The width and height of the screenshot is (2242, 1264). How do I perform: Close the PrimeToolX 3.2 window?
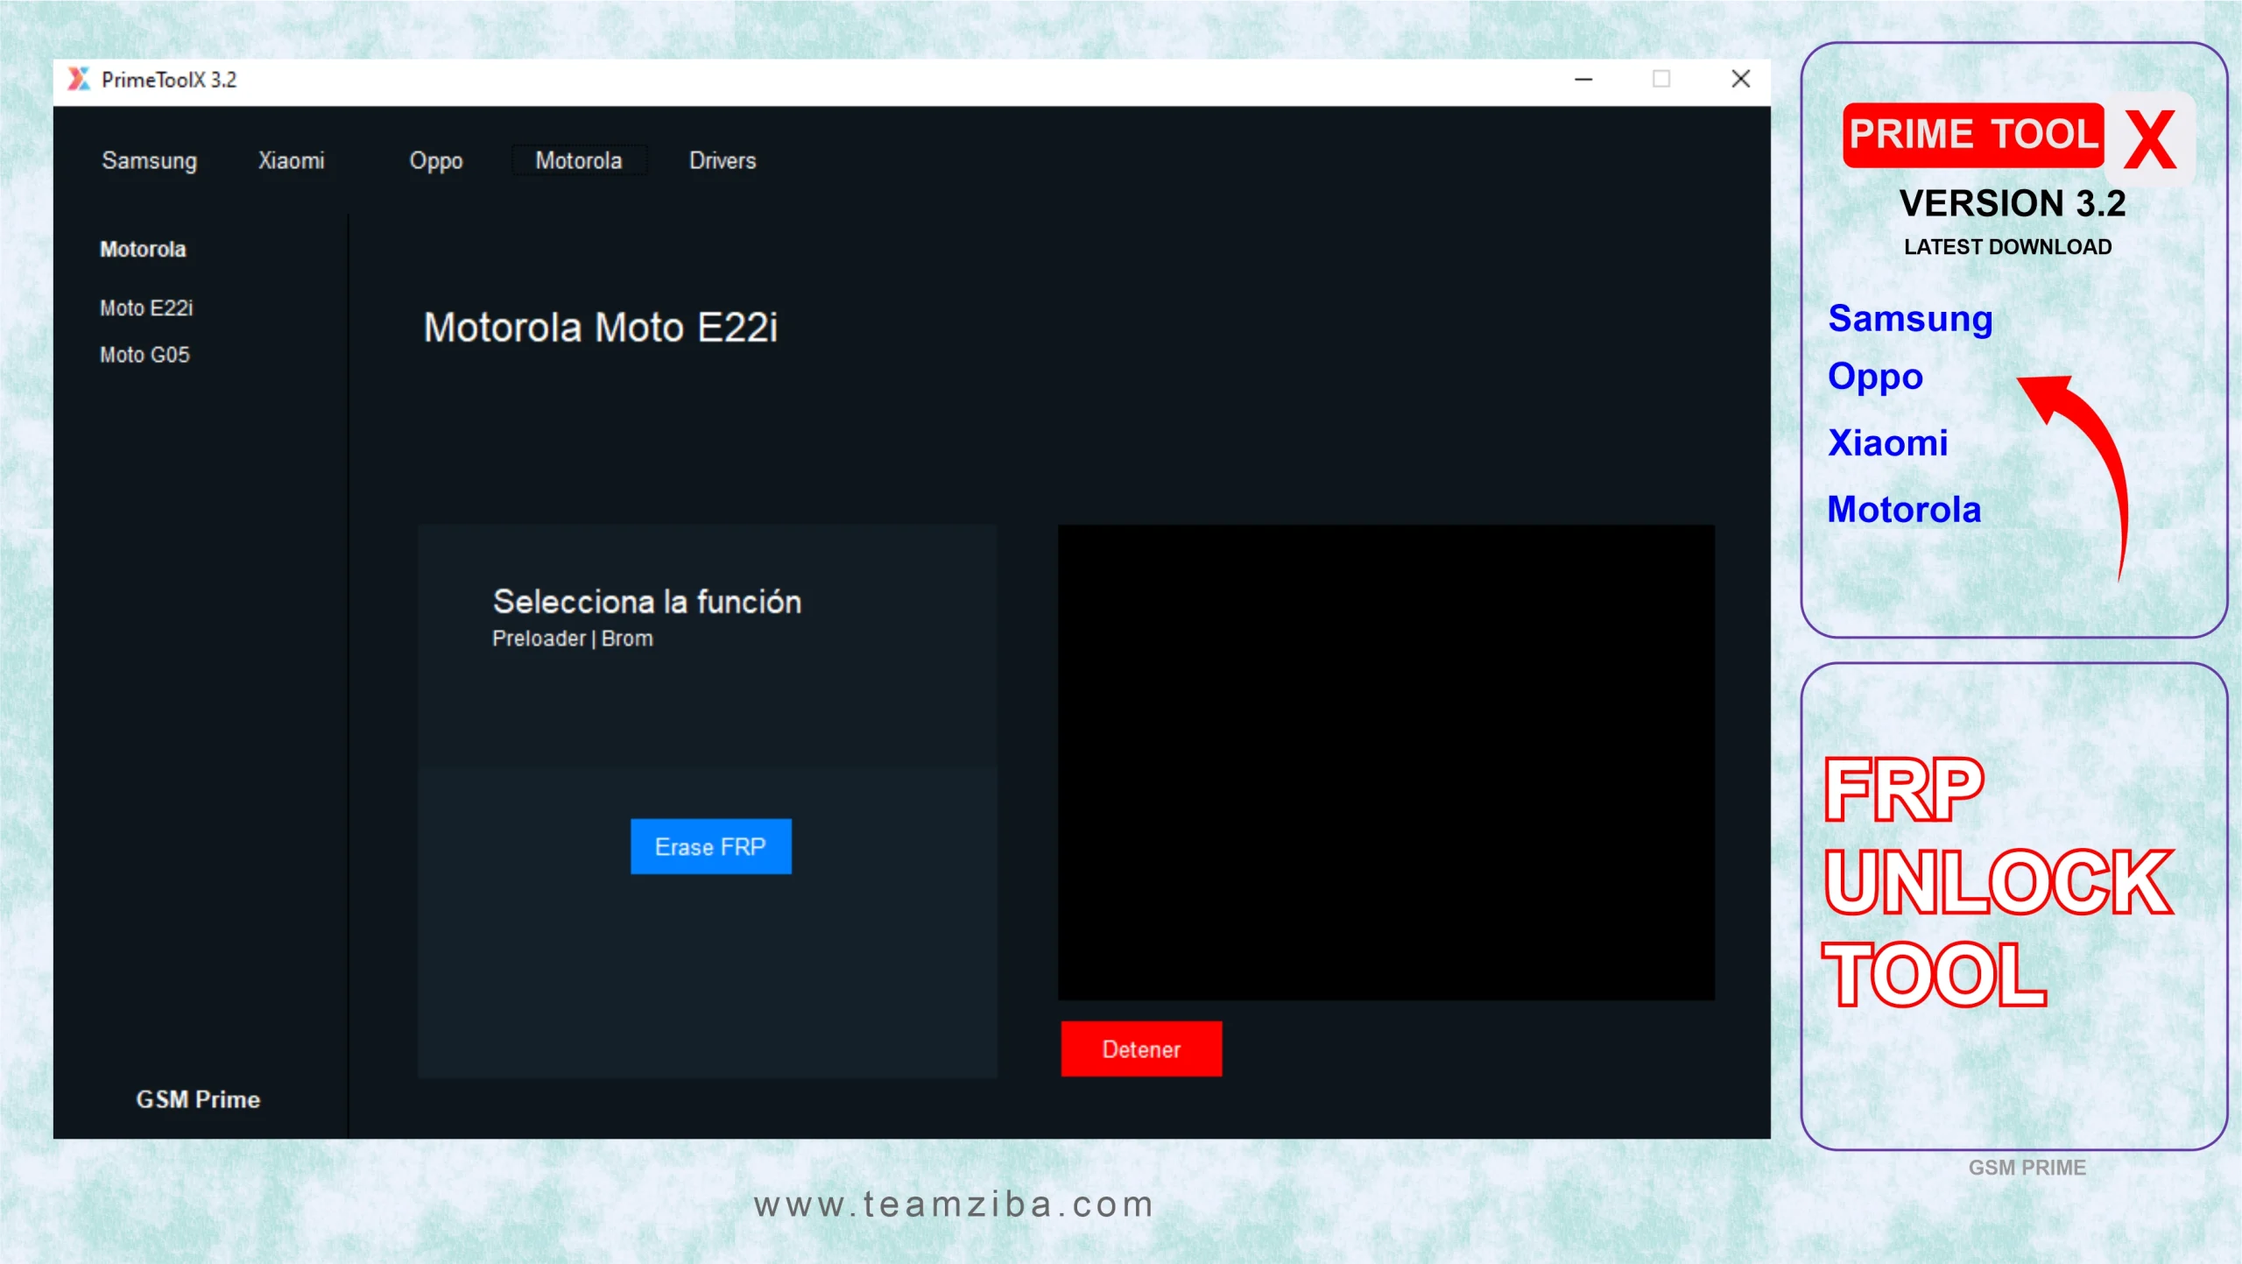point(1740,80)
